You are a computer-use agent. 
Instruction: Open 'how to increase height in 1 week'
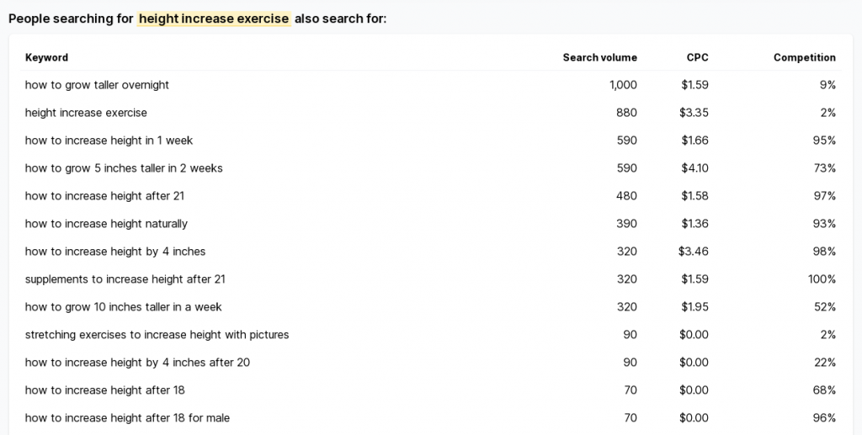coord(109,141)
